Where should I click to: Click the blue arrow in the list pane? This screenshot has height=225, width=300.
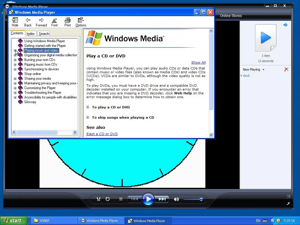pyautogui.click(x=285, y=25)
